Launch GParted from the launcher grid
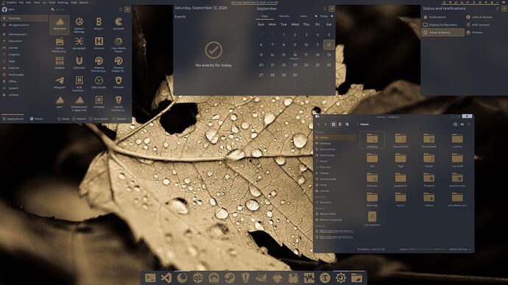The height and width of the screenshot is (285, 508). 99,102
